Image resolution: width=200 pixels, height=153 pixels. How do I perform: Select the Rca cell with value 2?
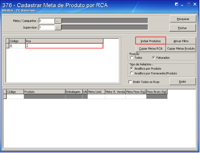[x=64, y=46]
